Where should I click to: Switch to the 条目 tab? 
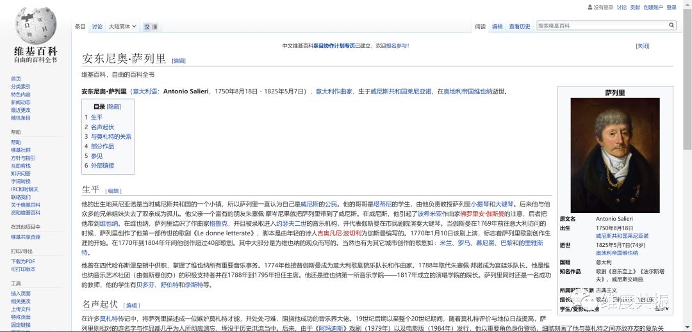(x=80, y=26)
